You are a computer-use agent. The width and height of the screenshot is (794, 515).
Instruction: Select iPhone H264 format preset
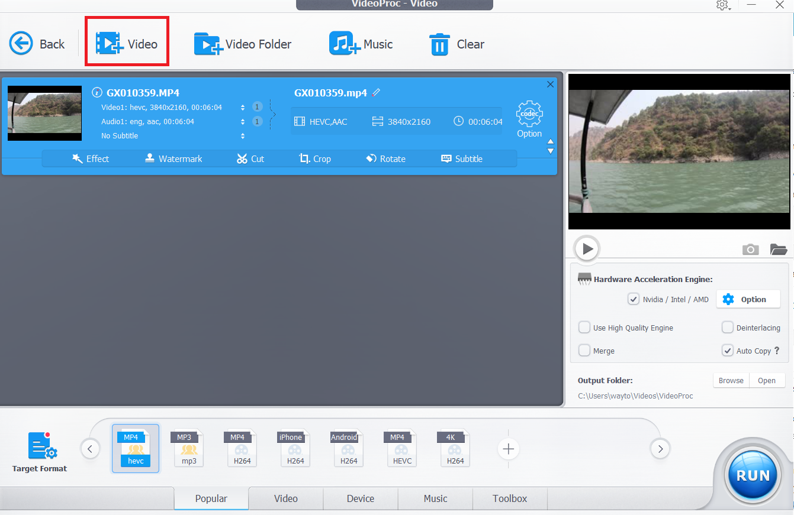[x=295, y=449]
